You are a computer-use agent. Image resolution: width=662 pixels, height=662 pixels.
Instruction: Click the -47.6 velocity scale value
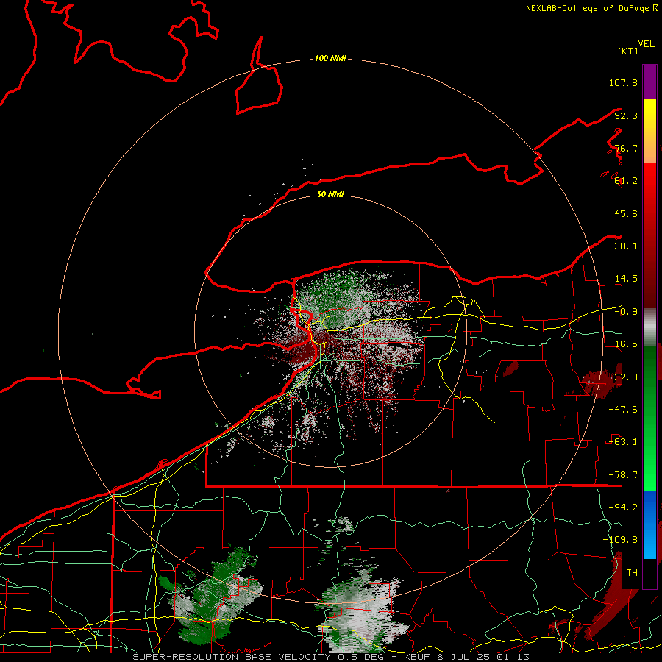pyautogui.click(x=623, y=410)
